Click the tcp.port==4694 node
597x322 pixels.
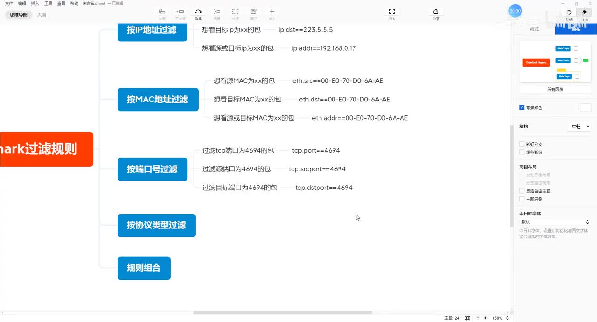(316, 151)
